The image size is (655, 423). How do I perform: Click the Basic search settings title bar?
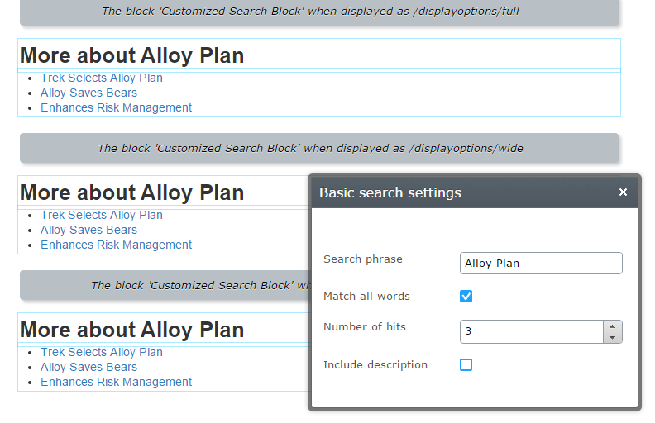tap(463, 192)
